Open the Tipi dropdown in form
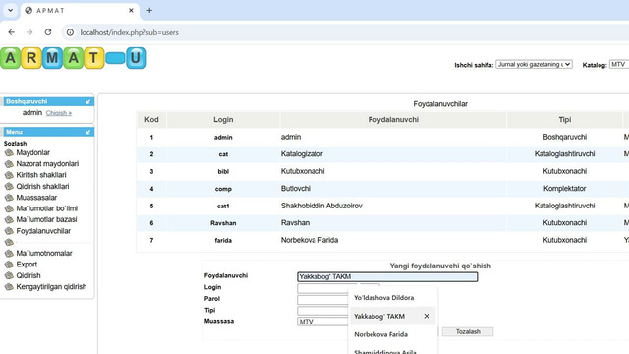Image resolution: width=629 pixels, height=354 pixels. coord(323,311)
